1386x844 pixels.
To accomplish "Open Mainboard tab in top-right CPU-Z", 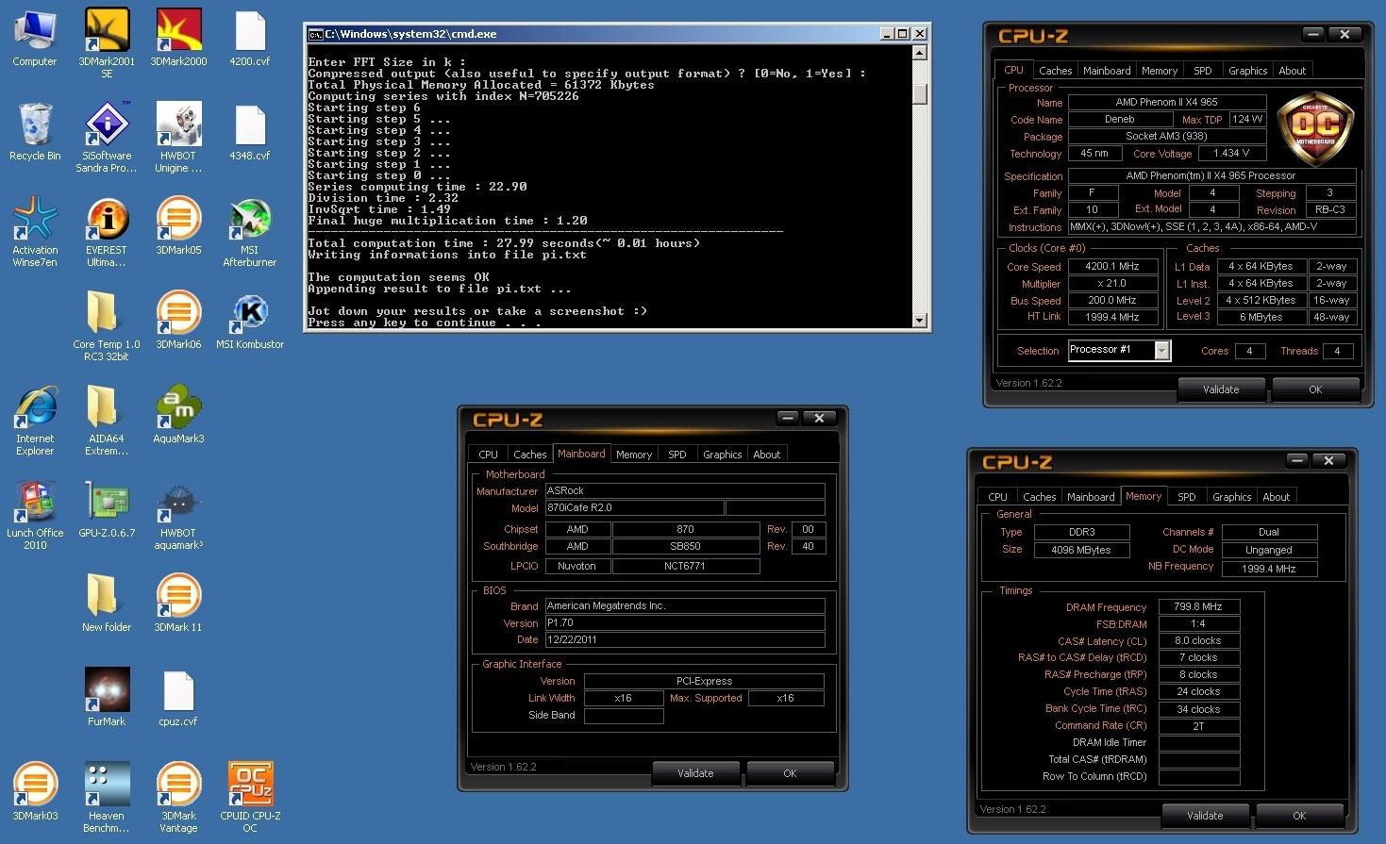I will point(1107,71).
